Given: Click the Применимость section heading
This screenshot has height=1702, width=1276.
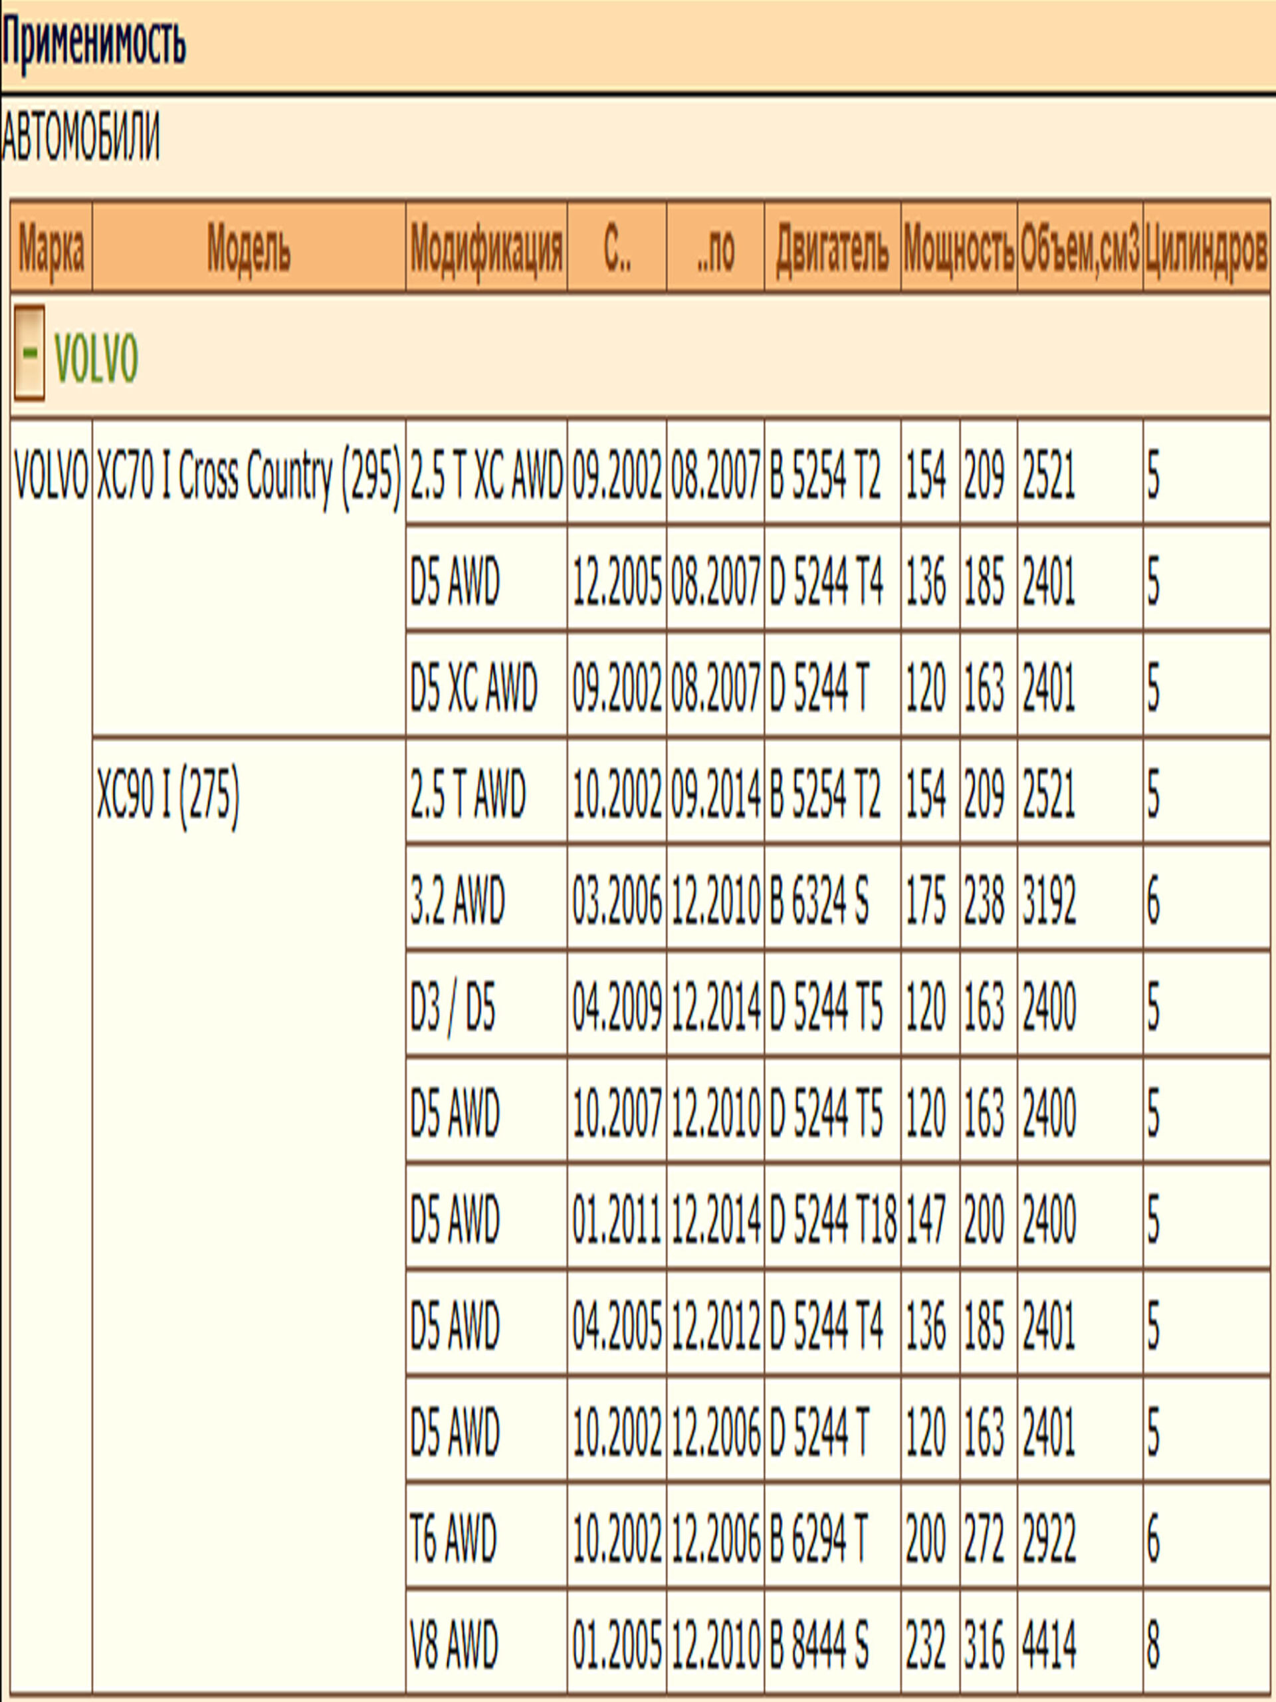Looking at the screenshot, I should click(x=94, y=41).
